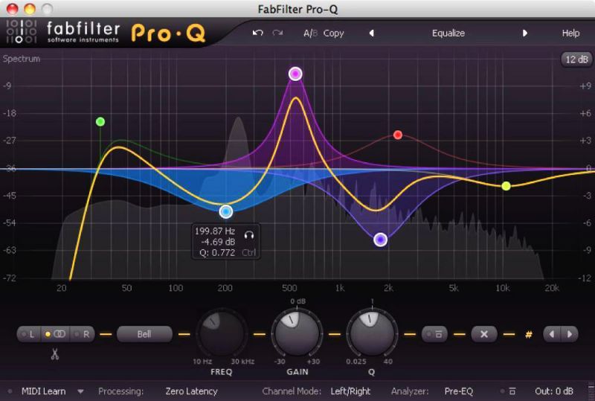Screen dimensions: 595x401
Task: Delete the band with the X button
Action: pyautogui.click(x=484, y=334)
